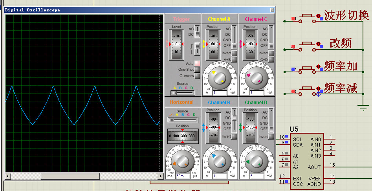Viewport: 372px width, 191px height.
Task: Click Channel A coupling mode slider
Action: [234, 37]
